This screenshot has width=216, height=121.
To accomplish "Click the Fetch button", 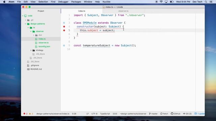I will tap(164, 114).
